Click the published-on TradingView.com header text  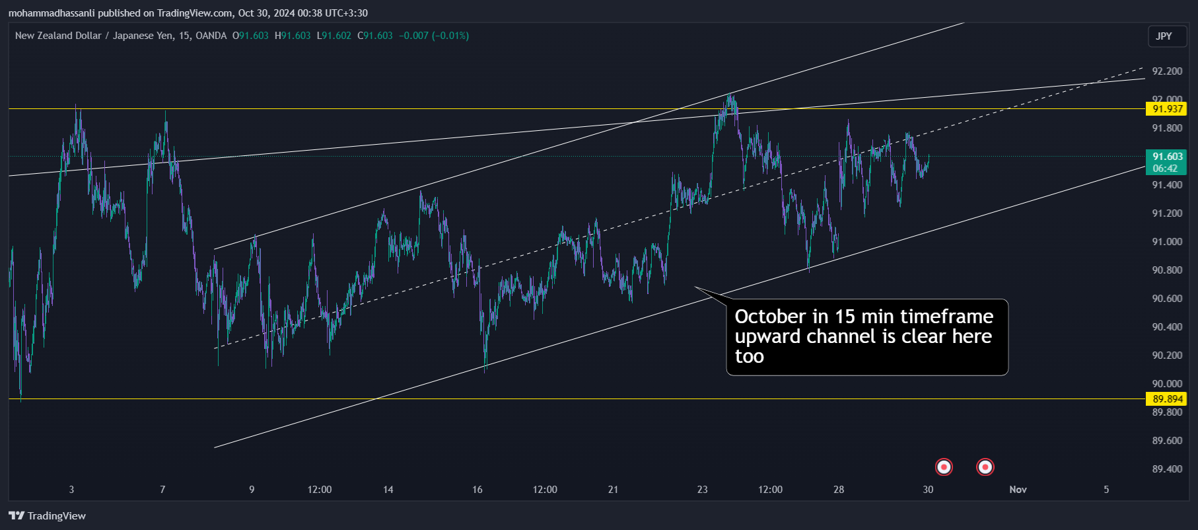click(188, 13)
